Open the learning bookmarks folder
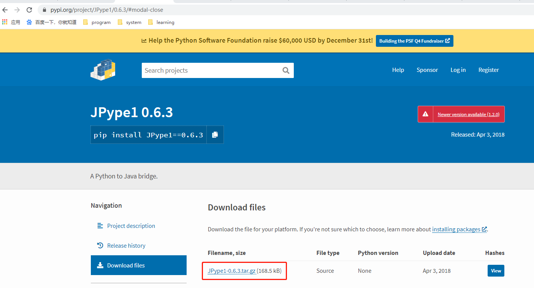The width and height of the screenshot is (534, 288). [161, 22]
